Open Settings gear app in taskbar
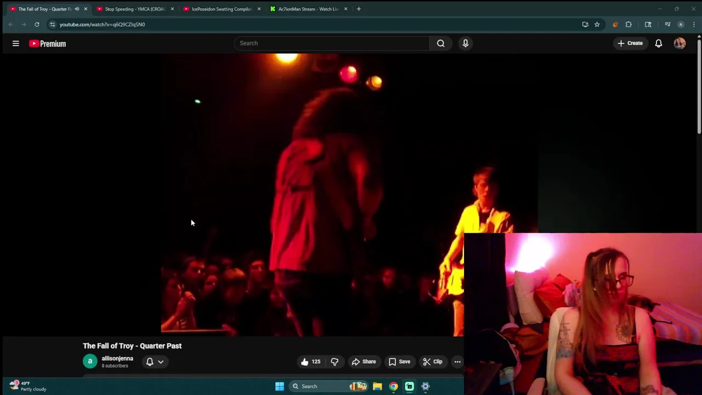The height and width of the screenshot is (395, 702). 425,386
